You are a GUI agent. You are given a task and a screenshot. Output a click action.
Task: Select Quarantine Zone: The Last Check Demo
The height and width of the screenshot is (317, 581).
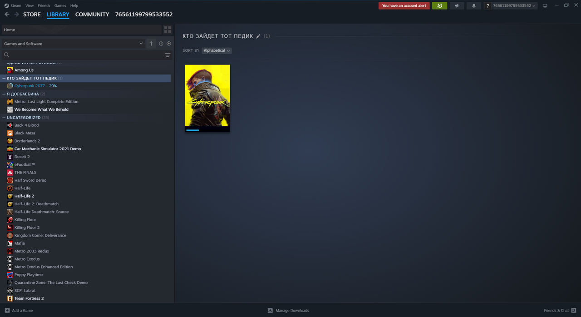click(51, 282)
